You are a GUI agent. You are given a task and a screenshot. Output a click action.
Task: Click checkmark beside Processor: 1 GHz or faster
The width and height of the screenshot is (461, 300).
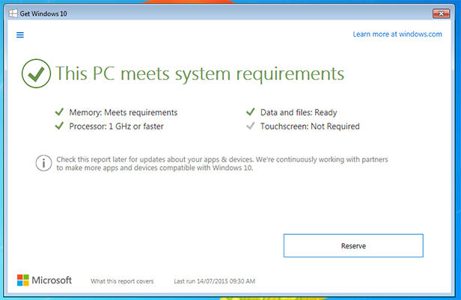point(59,126)
